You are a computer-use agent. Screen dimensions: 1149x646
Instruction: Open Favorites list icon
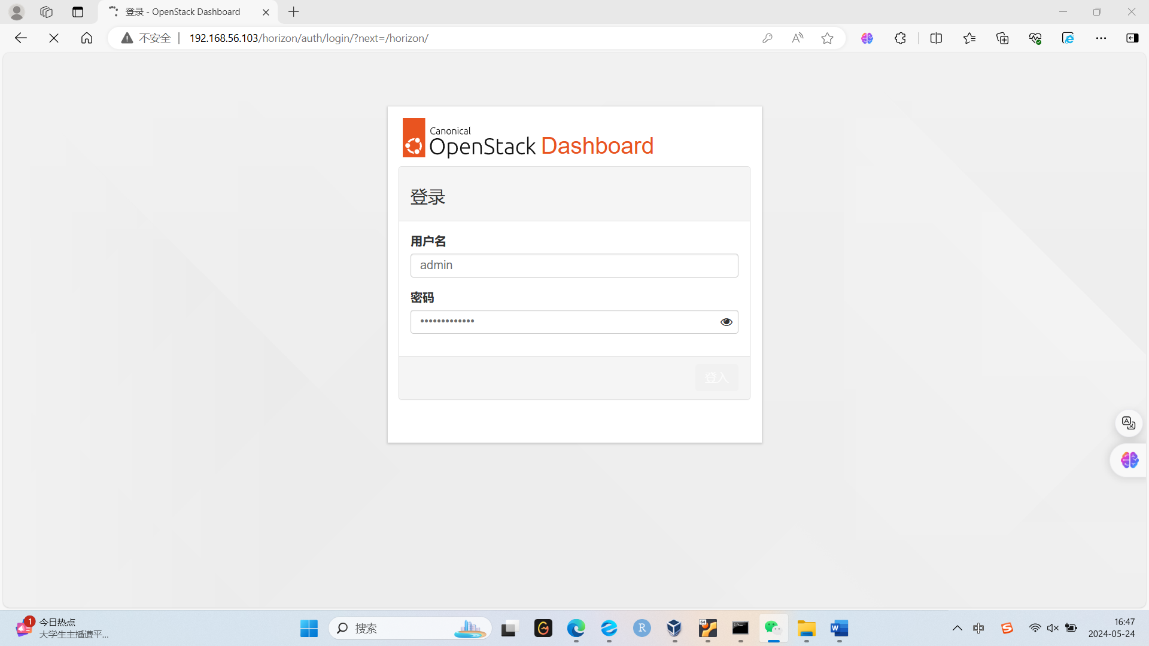(969, 38)
